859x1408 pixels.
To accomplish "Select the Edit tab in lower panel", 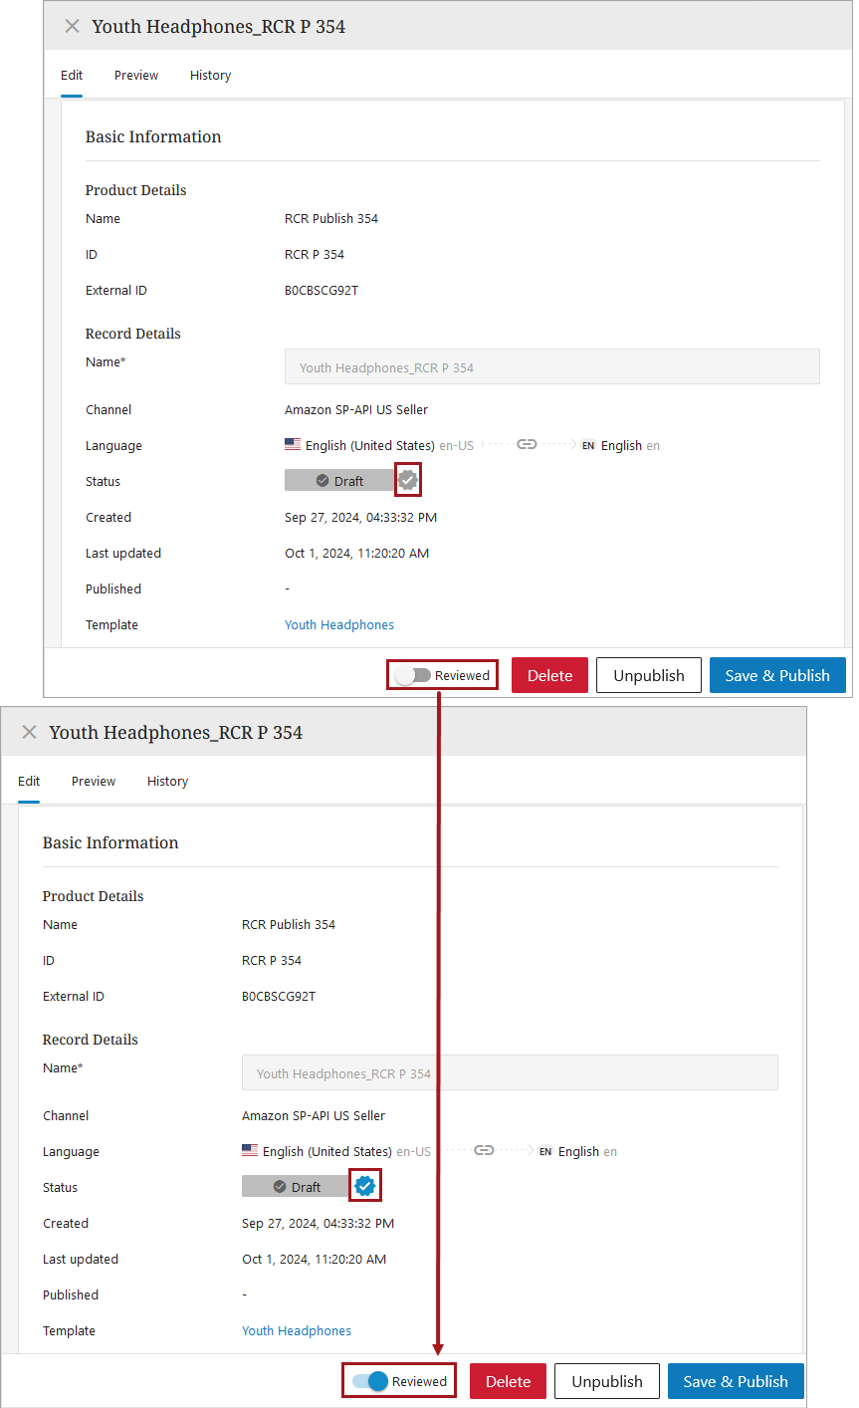I will pos(29,782).
